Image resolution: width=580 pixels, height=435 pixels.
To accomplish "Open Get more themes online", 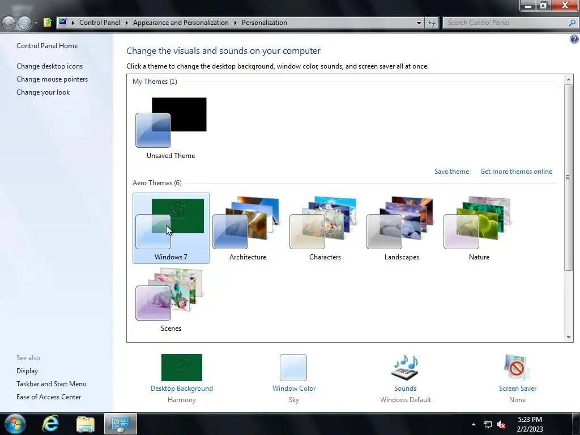I will click(x=516, y=172).
